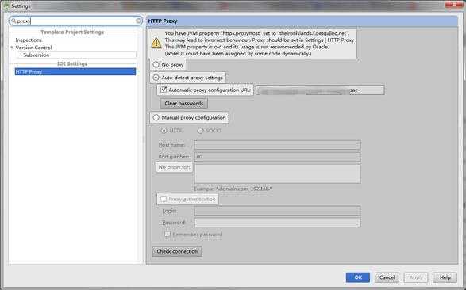The width and height of the screenshot is (466, 290).
Task: Toggle Automatic proxy configuration URL checkbox
Action: click(164, 90)
